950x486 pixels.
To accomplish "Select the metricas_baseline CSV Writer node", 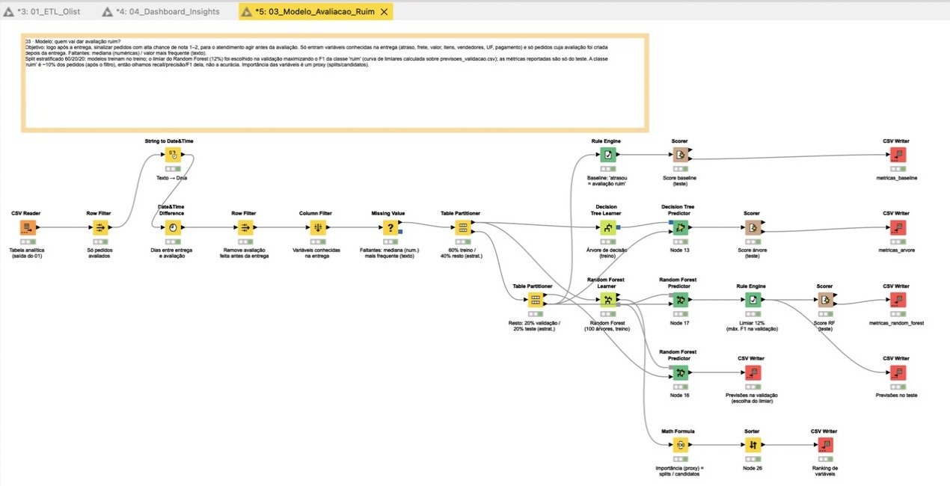I will click(x=898, y=156).
